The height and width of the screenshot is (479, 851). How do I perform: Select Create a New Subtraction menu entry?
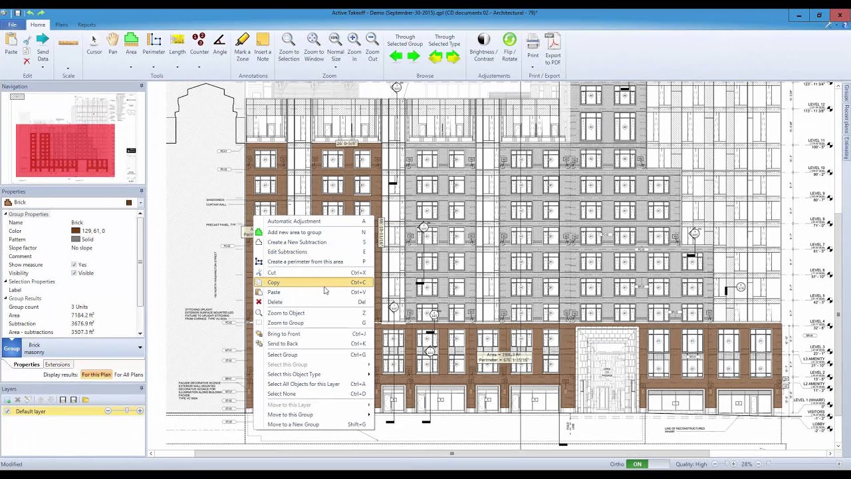(x=314, y=242)
